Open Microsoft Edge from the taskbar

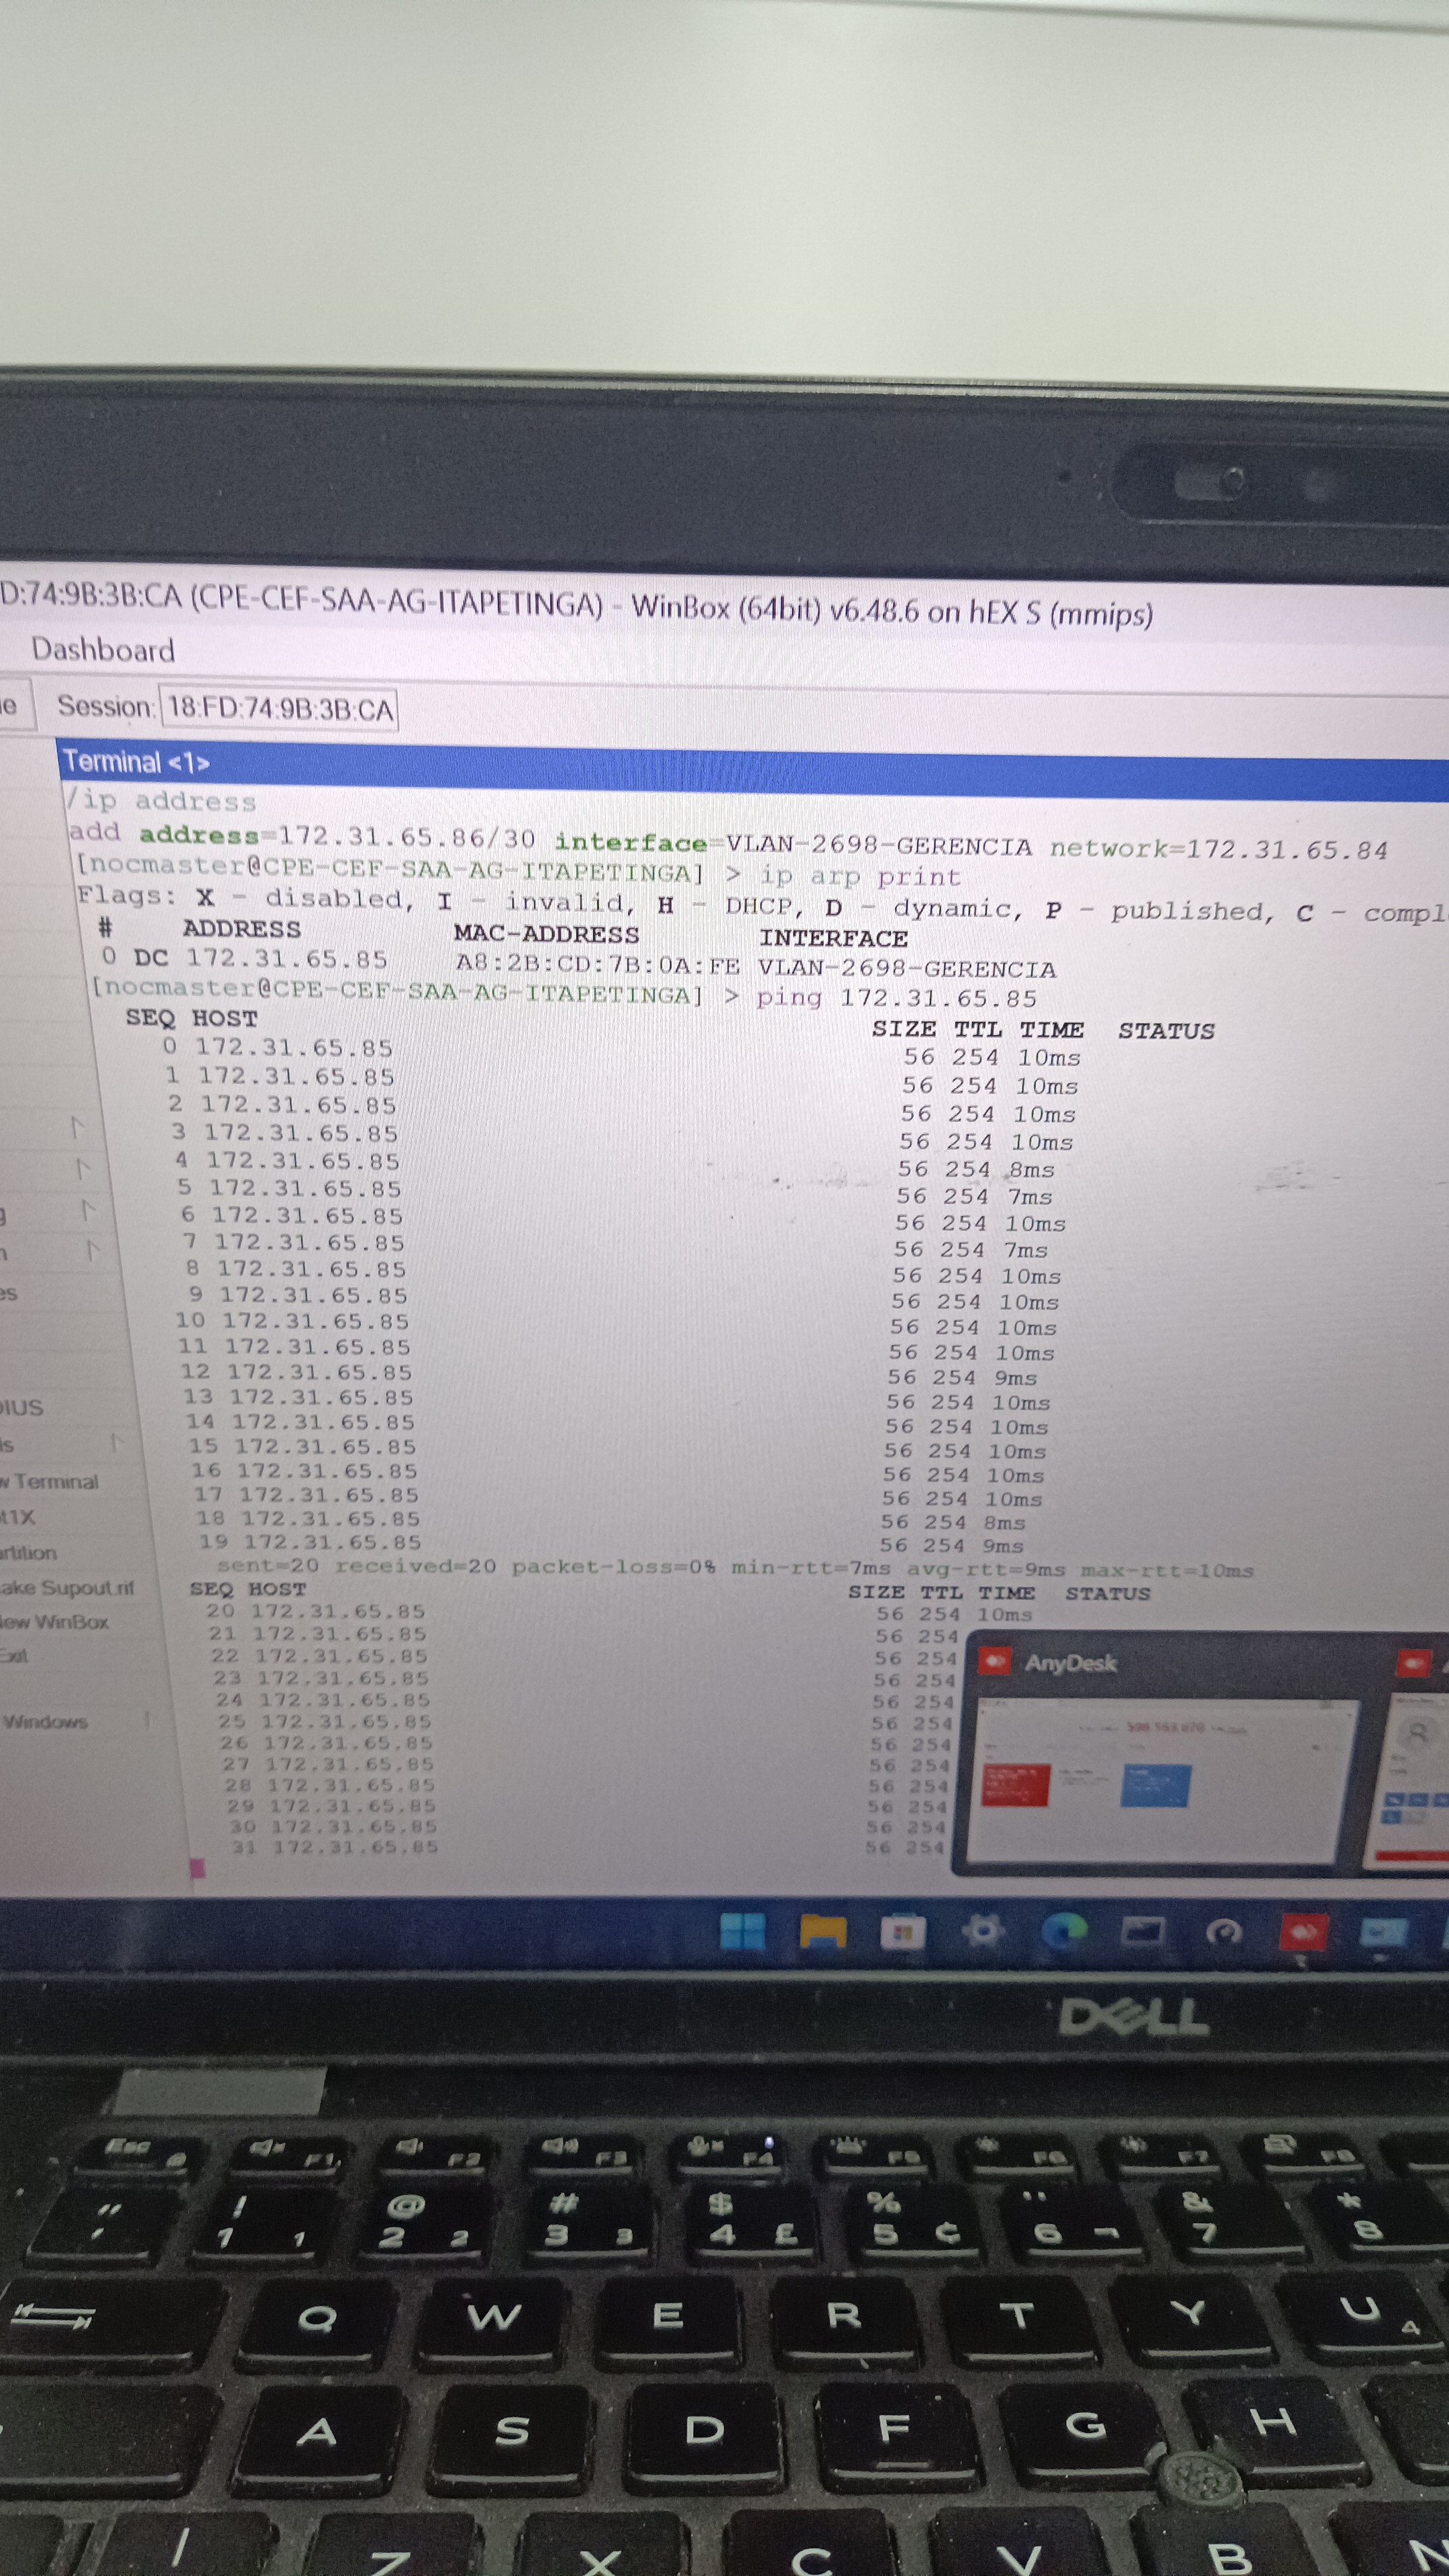point(1063,1931)
